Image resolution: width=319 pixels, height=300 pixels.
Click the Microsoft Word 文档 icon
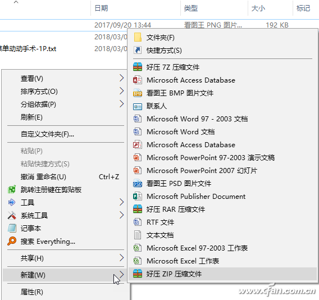[x=138, y=131]
